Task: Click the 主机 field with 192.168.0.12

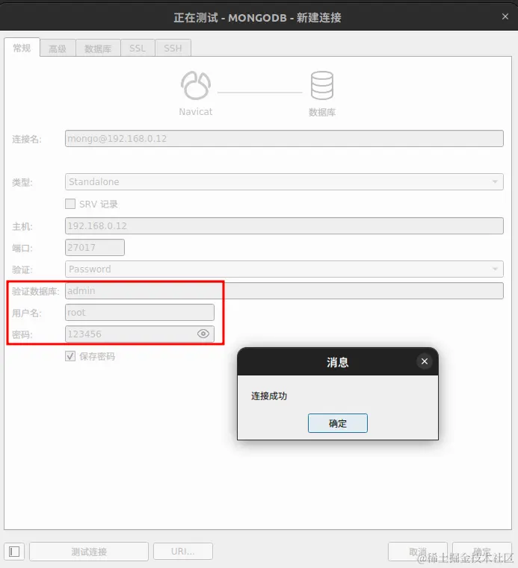Action: point(284,225)
